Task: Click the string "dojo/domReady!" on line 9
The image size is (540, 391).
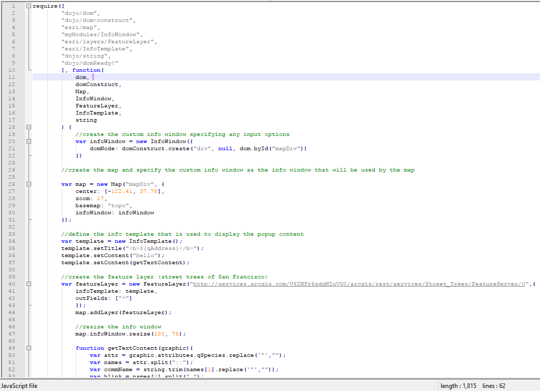Action: [x=89, y=63]
